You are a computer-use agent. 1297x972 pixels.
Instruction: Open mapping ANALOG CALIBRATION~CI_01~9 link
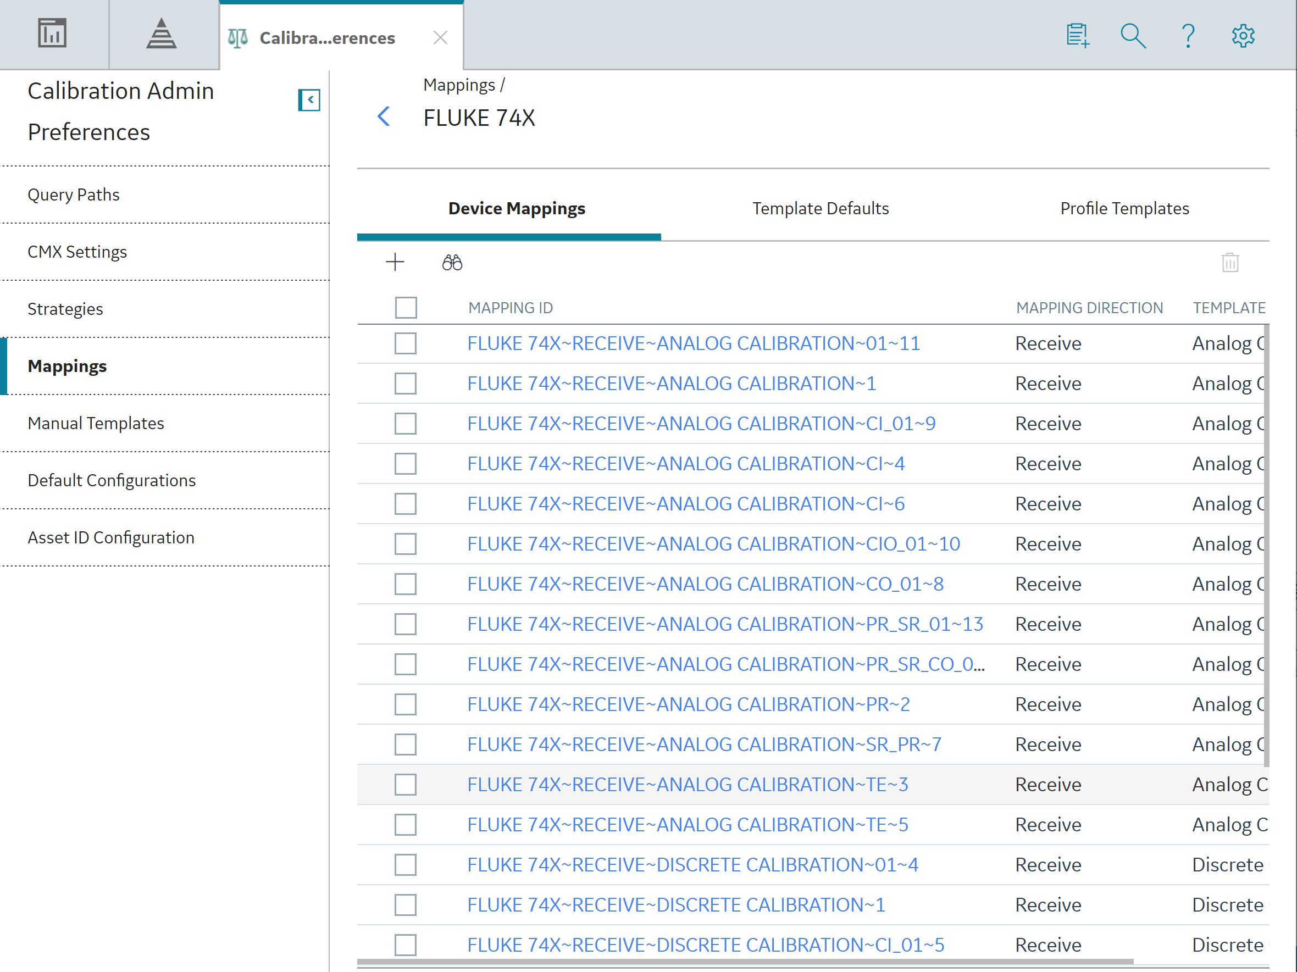coord(701,424)
